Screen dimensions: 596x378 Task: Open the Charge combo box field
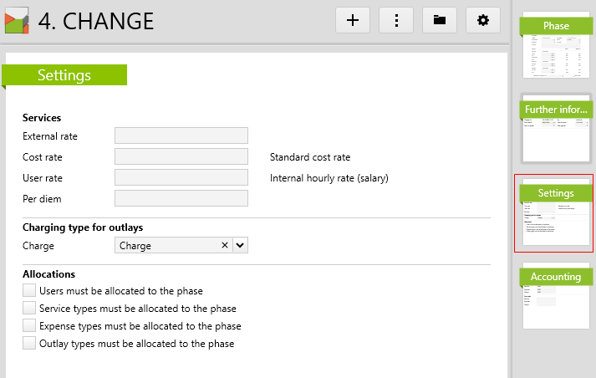coord(167,246)
